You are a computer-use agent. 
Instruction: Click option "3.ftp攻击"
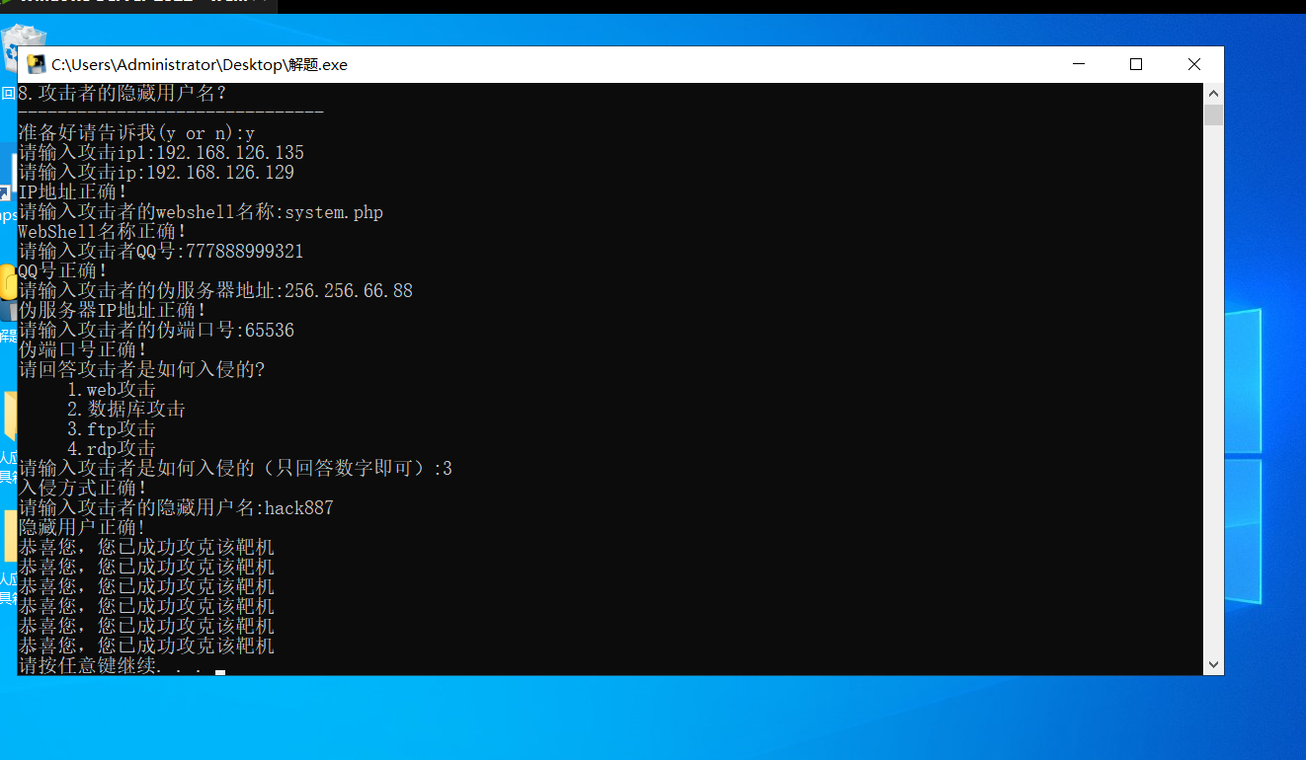[112, 429]
